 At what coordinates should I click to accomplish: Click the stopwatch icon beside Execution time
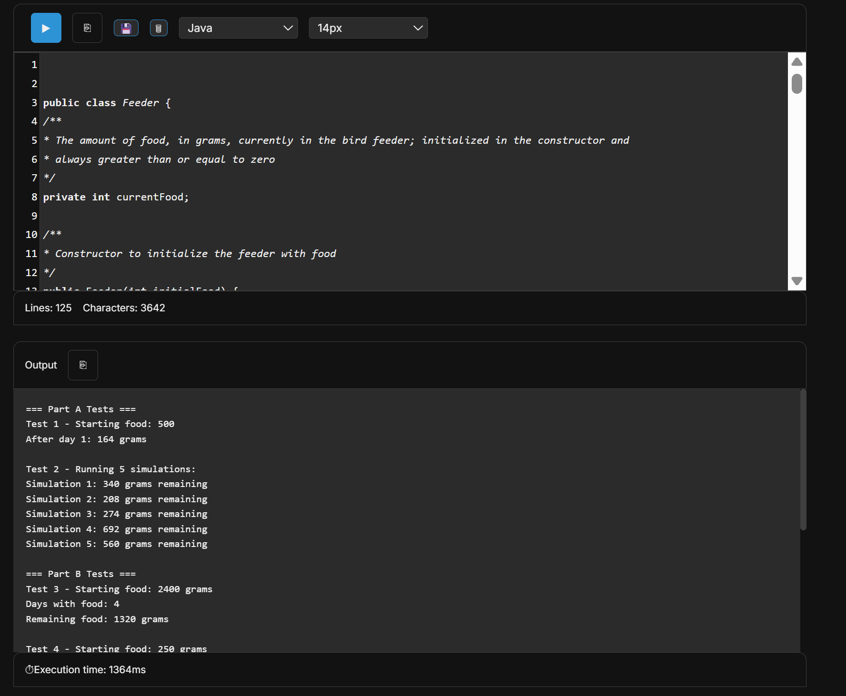tap(29, 670)
